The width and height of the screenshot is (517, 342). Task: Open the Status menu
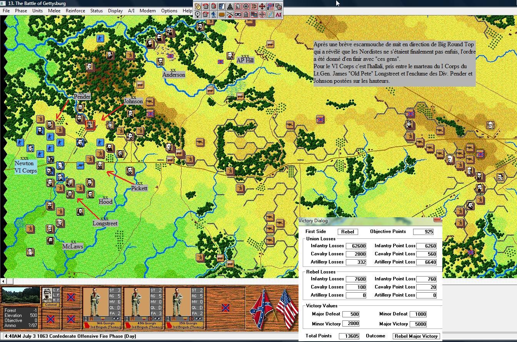[97, 11]
